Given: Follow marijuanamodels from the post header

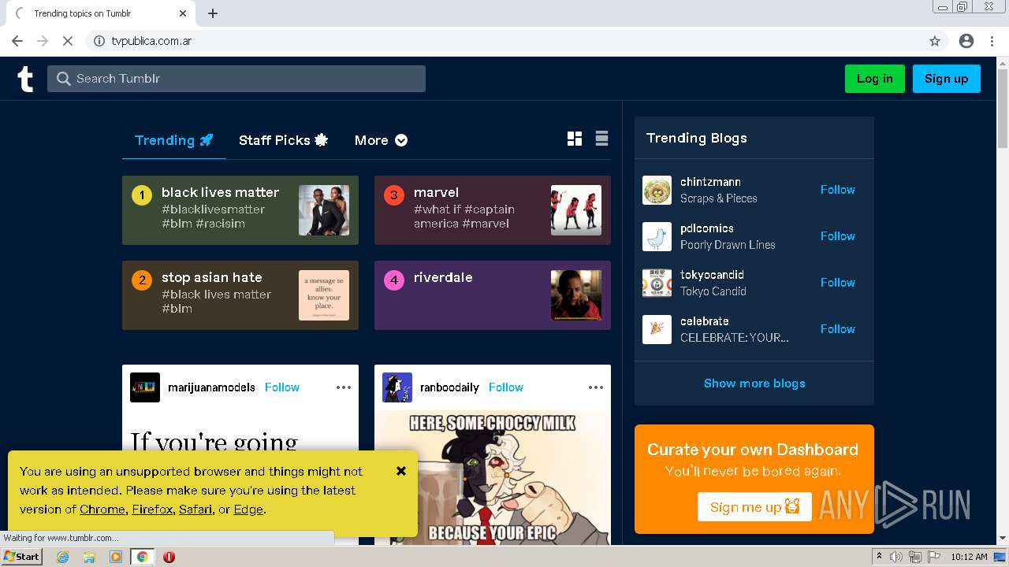Looking at the screenshot, I should point(281,387).
